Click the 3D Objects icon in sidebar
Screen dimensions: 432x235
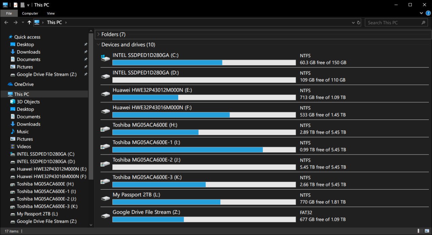pos(13,102)
